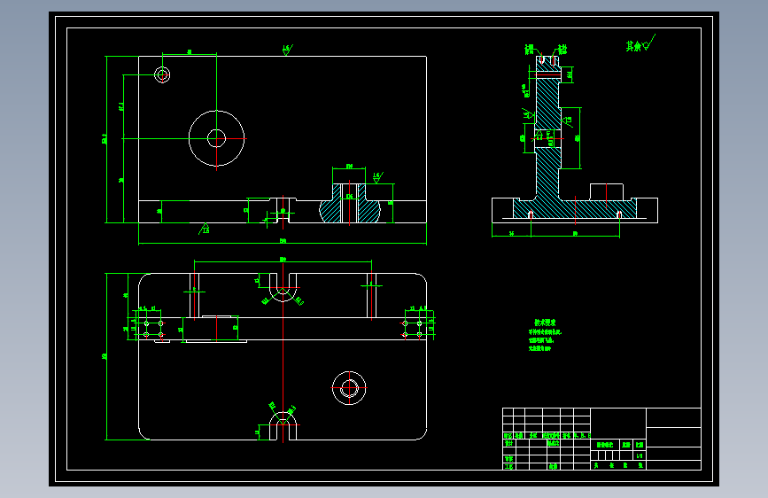
Task: Select the circular boss in the plan view
Action: point(349,388)
